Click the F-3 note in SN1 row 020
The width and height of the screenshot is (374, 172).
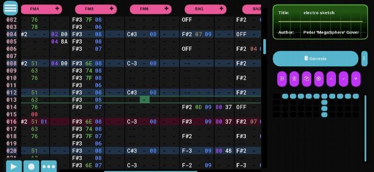pyautogui.click(x=187, y=151)
